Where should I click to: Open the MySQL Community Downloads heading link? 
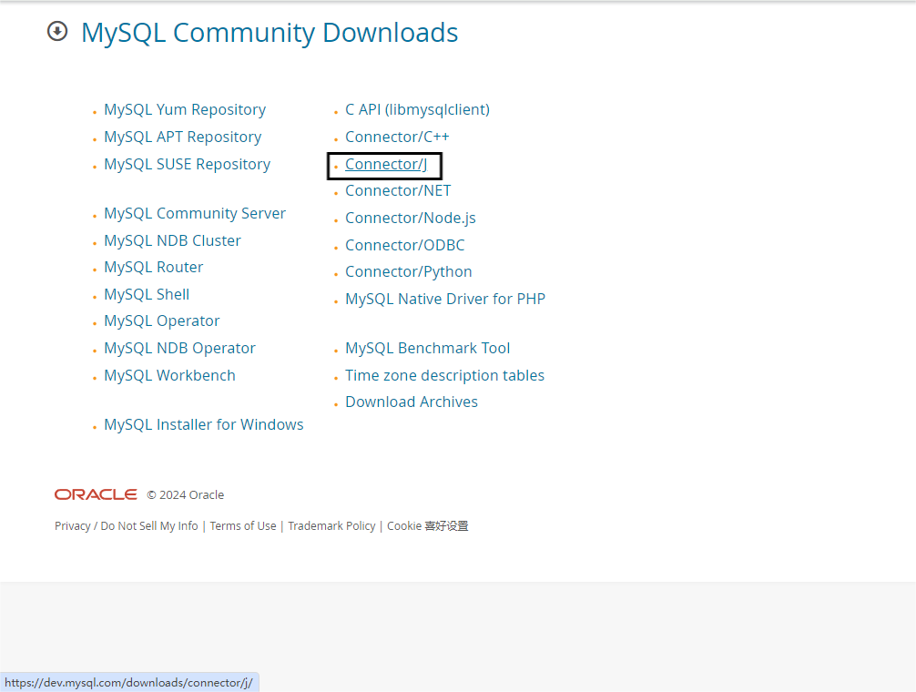[x=270, y=33]
